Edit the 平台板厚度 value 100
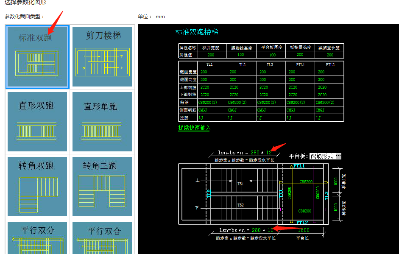Screen dimensions: 399x254 point(272,55)
